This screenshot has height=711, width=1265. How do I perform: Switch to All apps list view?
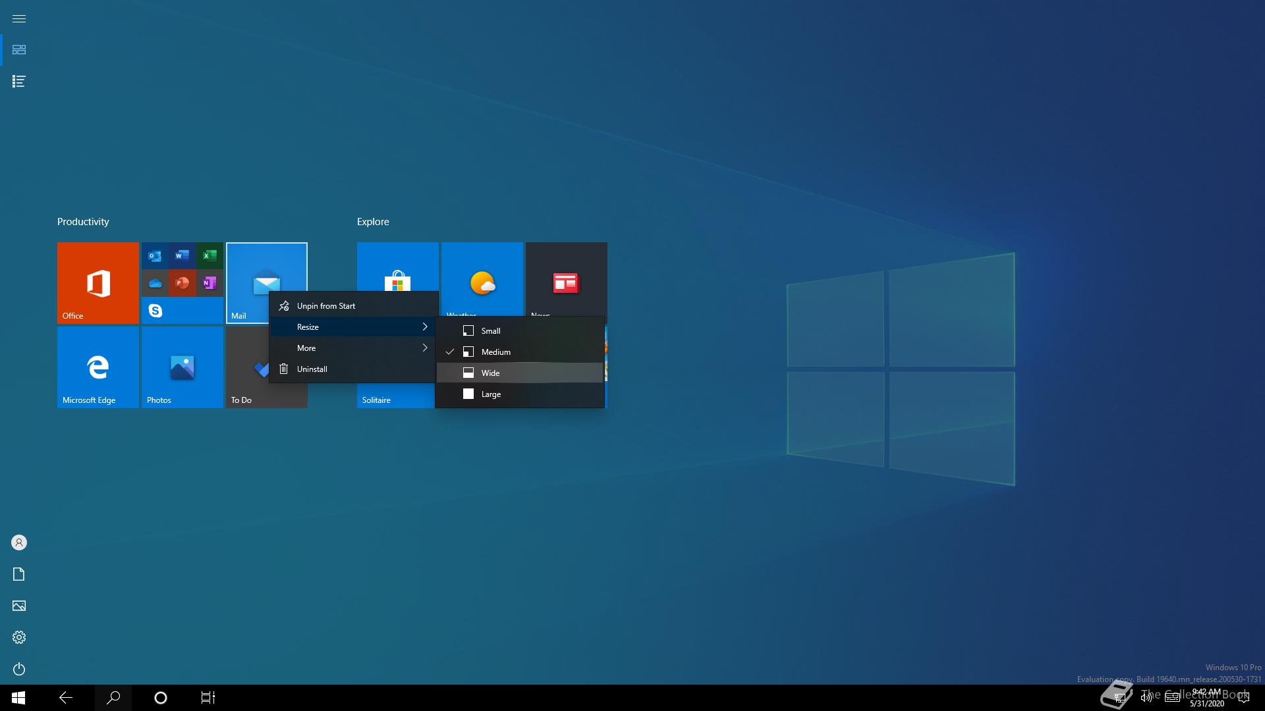tap(19, 82)
